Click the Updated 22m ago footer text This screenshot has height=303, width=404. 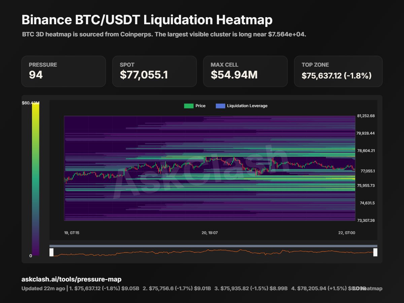43,289
